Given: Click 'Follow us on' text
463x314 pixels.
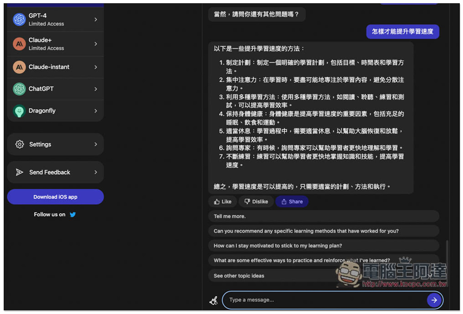Looking at the screenshot, I should coord(50,215).
